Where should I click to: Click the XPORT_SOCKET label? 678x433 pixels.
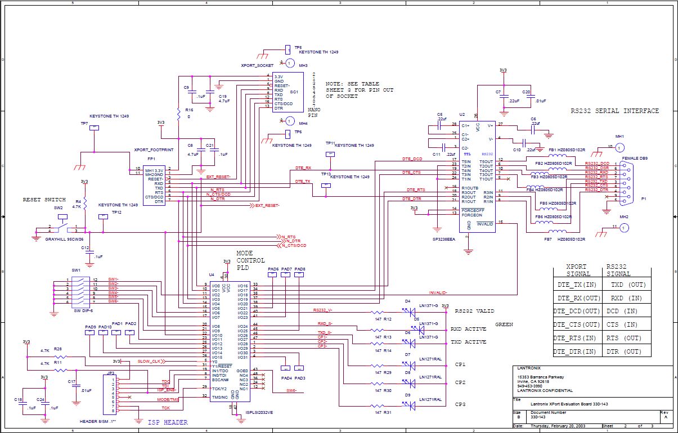pos(257,65)
